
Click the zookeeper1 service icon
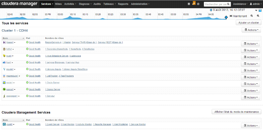pos(4,96)
